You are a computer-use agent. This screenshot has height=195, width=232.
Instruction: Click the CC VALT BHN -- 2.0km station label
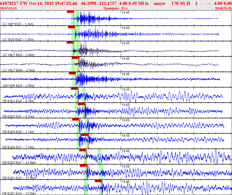(x=19, y=70)
